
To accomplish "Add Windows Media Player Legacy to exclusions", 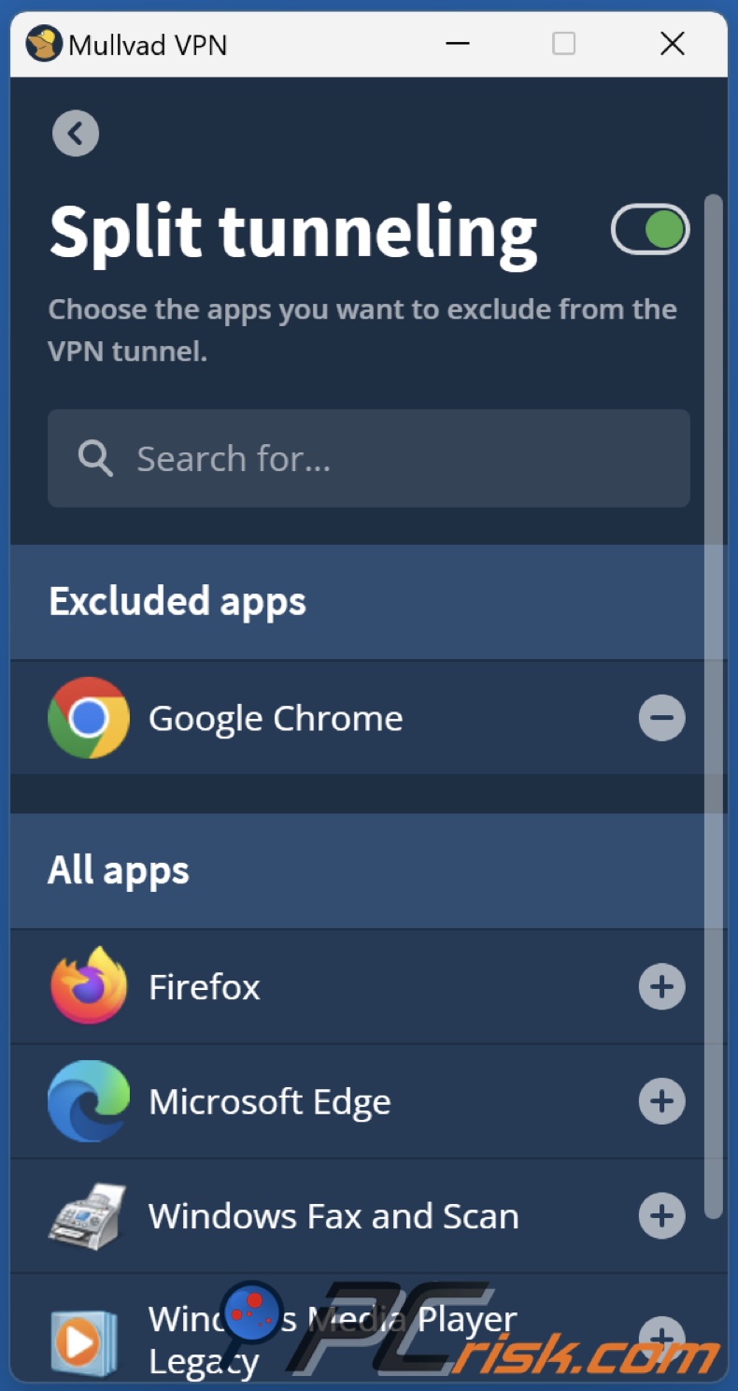I will click(x=661, y=1335).
